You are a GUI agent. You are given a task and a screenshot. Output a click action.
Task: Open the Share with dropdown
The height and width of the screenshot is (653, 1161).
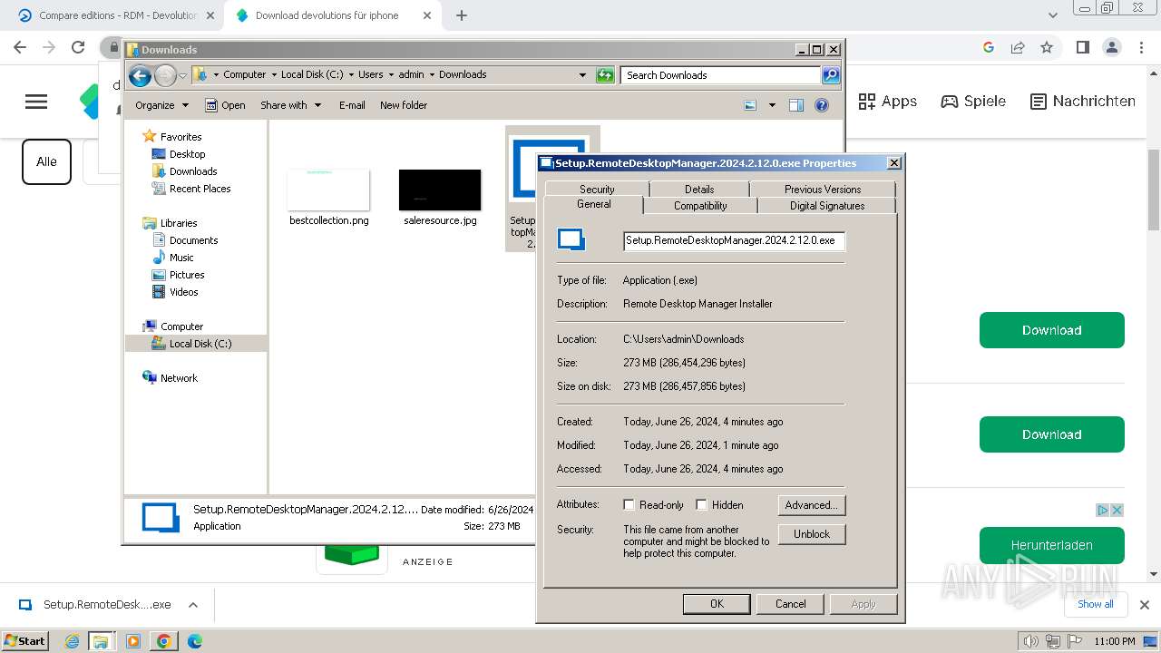pyautogui.click(x=290, y=105)
